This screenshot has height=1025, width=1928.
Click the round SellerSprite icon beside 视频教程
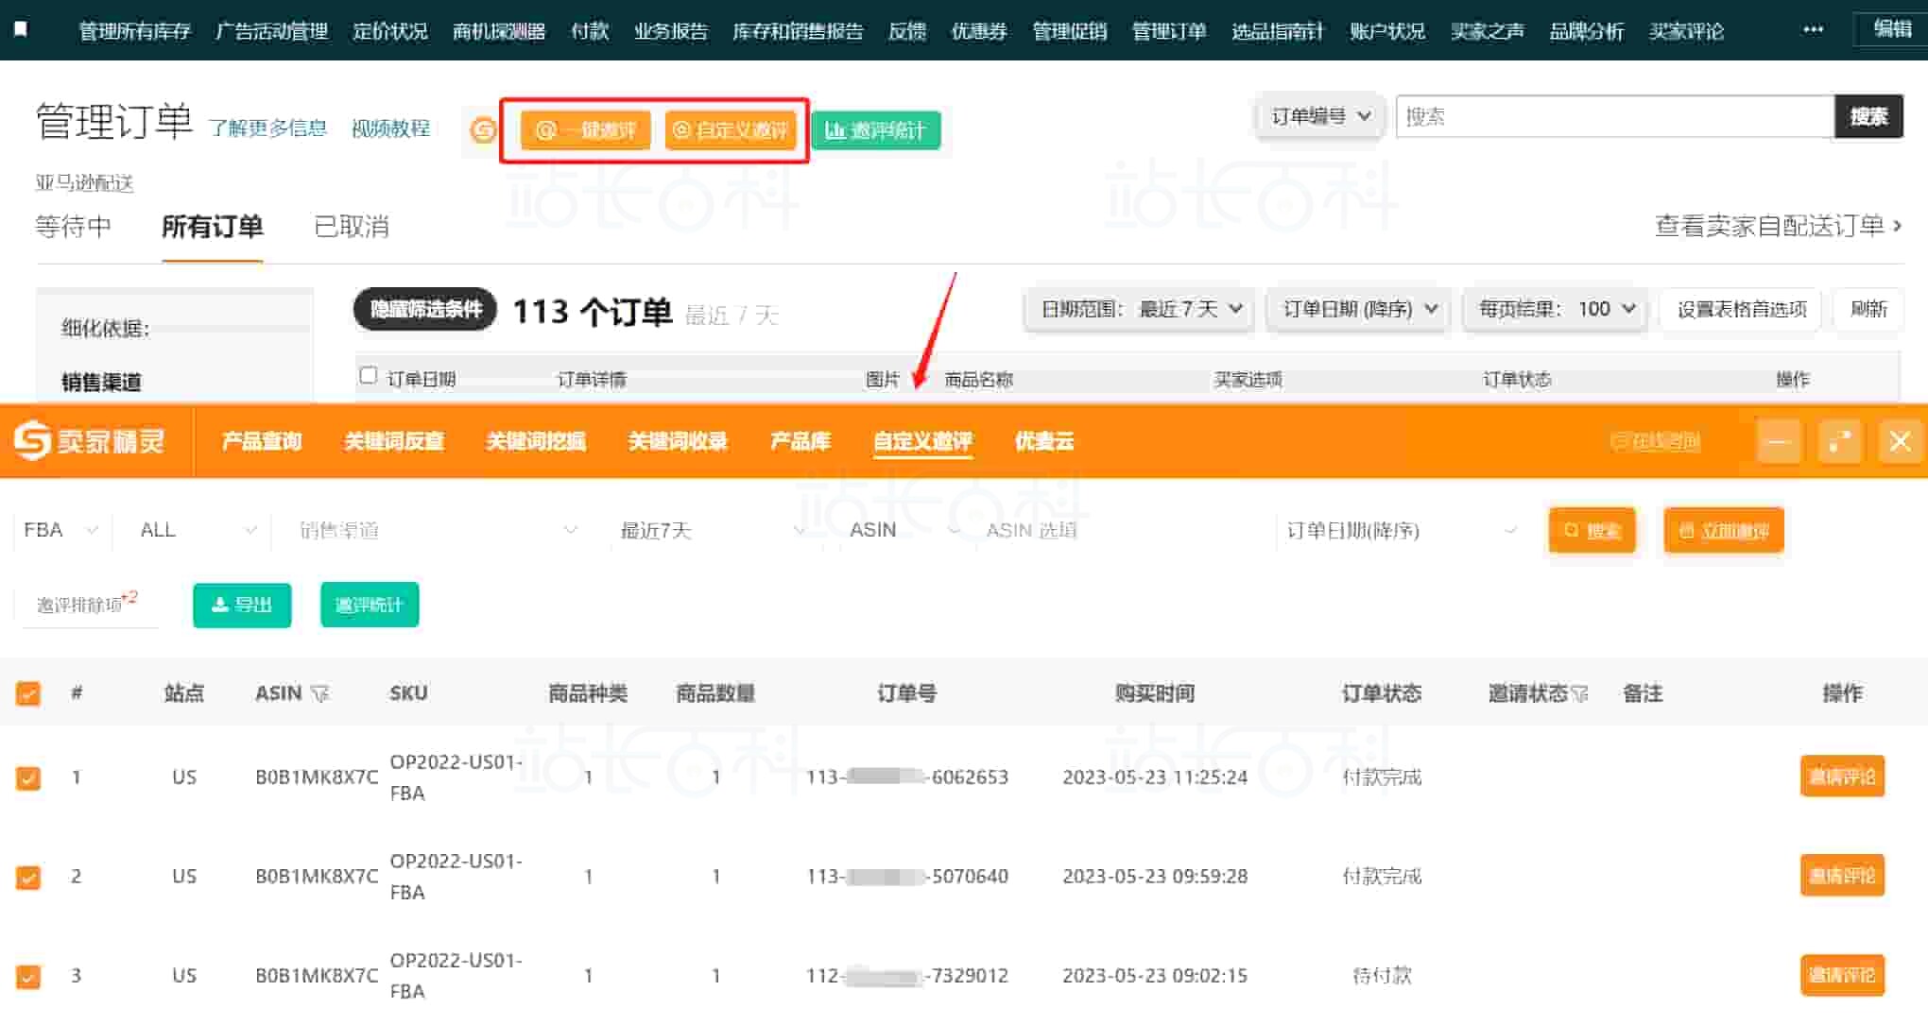[x=483, y=129]
